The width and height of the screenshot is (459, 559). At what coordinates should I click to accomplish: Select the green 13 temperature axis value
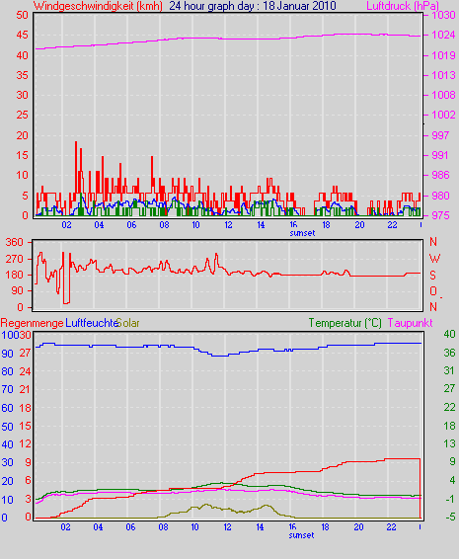449,443
